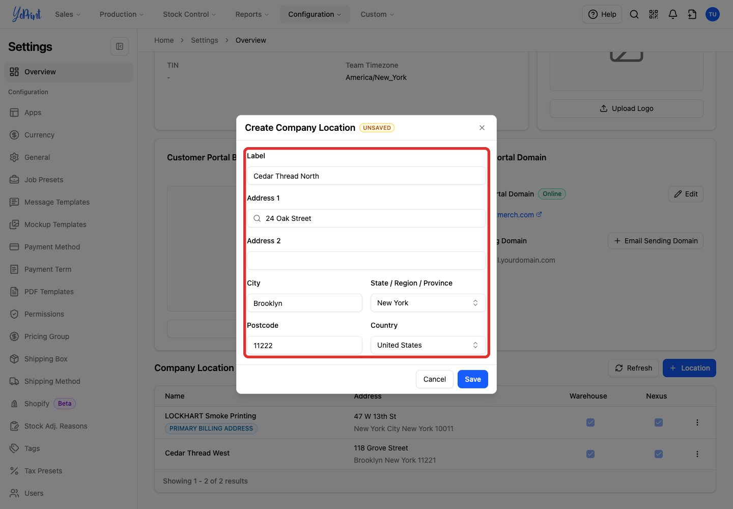Expand the Stock Control menu
The image size is (733, 509).
(x=189, y=14)
